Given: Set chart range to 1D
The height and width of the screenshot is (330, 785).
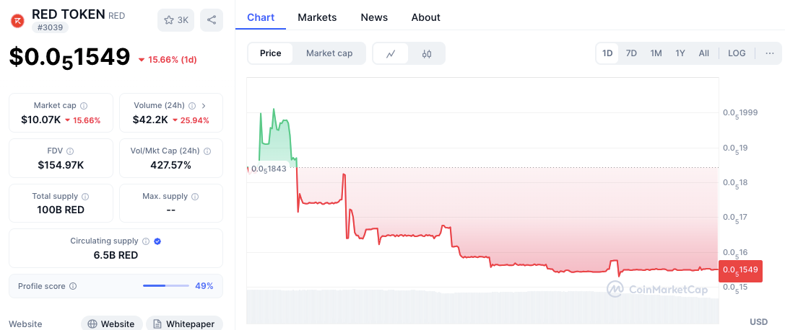Looking at the screenshot, I should 607,53.
